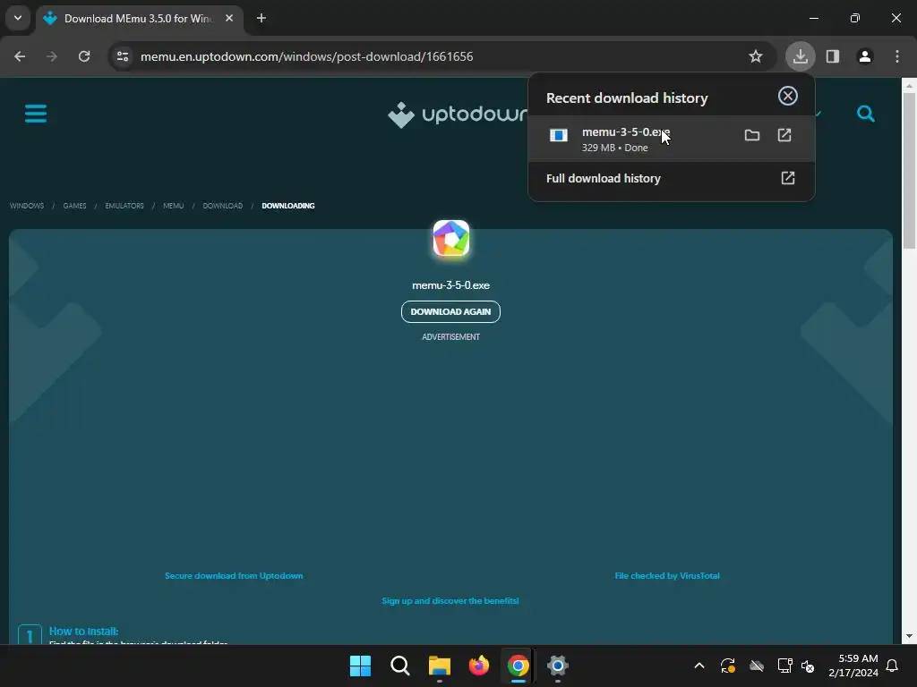
Task: Close the Download MEmu tab
Action: pos(229,18)
